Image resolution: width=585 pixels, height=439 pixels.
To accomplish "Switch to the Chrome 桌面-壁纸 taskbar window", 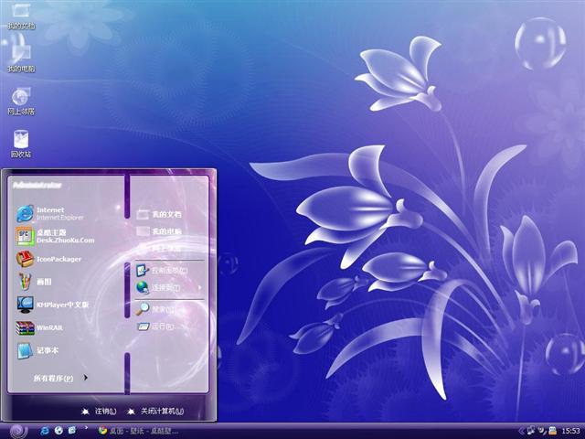I will [x=138, y=431].
